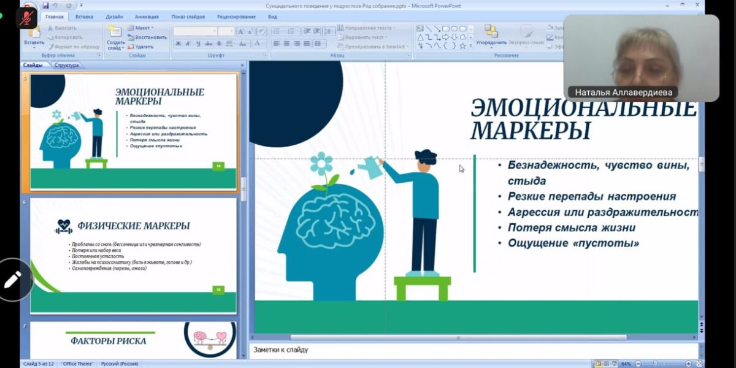Expand the font name combo box

(214, 31)
